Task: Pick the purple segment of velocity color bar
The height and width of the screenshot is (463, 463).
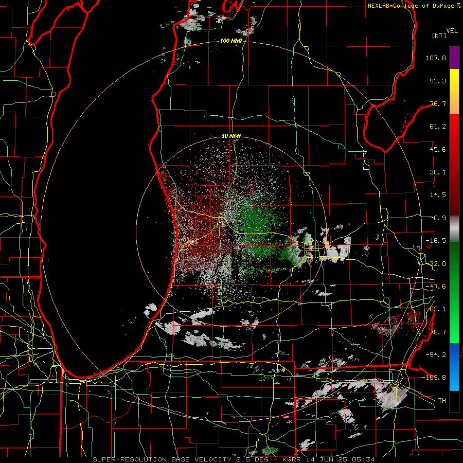Action: pyautogui.click(x=454, y=58)
